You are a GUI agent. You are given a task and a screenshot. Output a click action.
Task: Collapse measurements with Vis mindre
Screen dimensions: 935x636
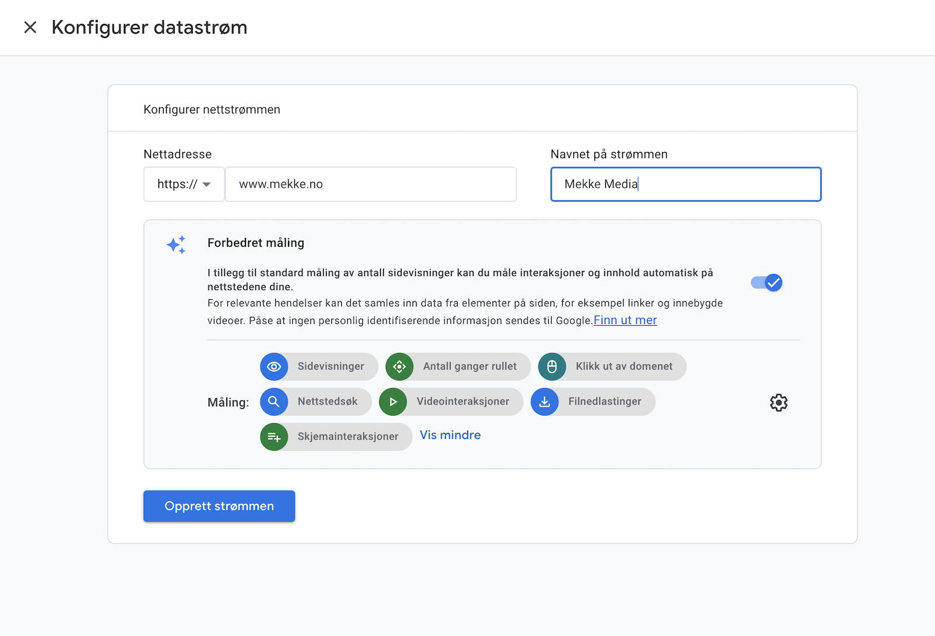coord(451,435)
